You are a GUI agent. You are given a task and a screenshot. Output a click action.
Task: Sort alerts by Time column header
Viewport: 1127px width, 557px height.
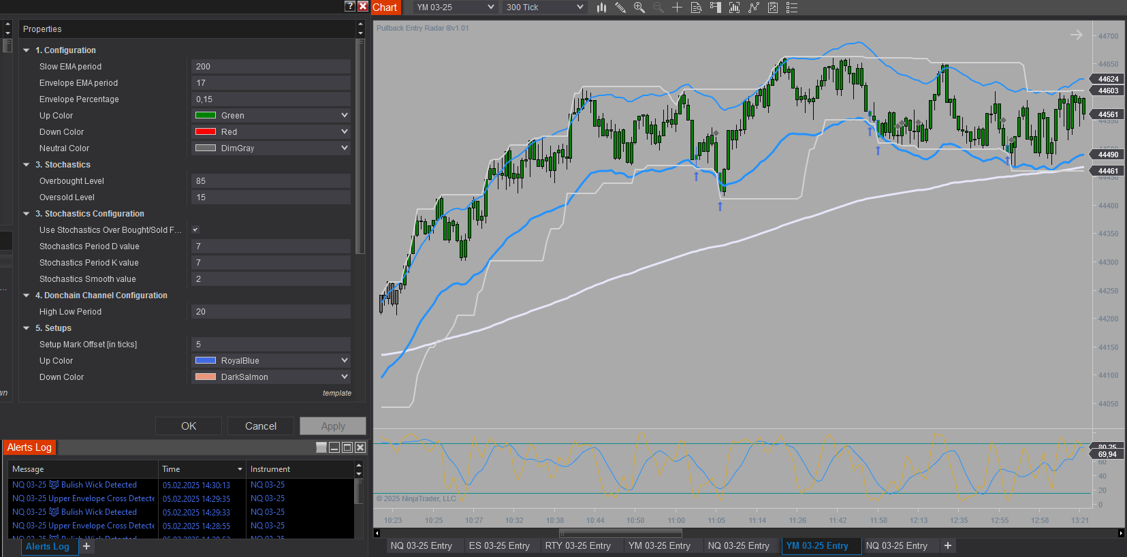202,469
